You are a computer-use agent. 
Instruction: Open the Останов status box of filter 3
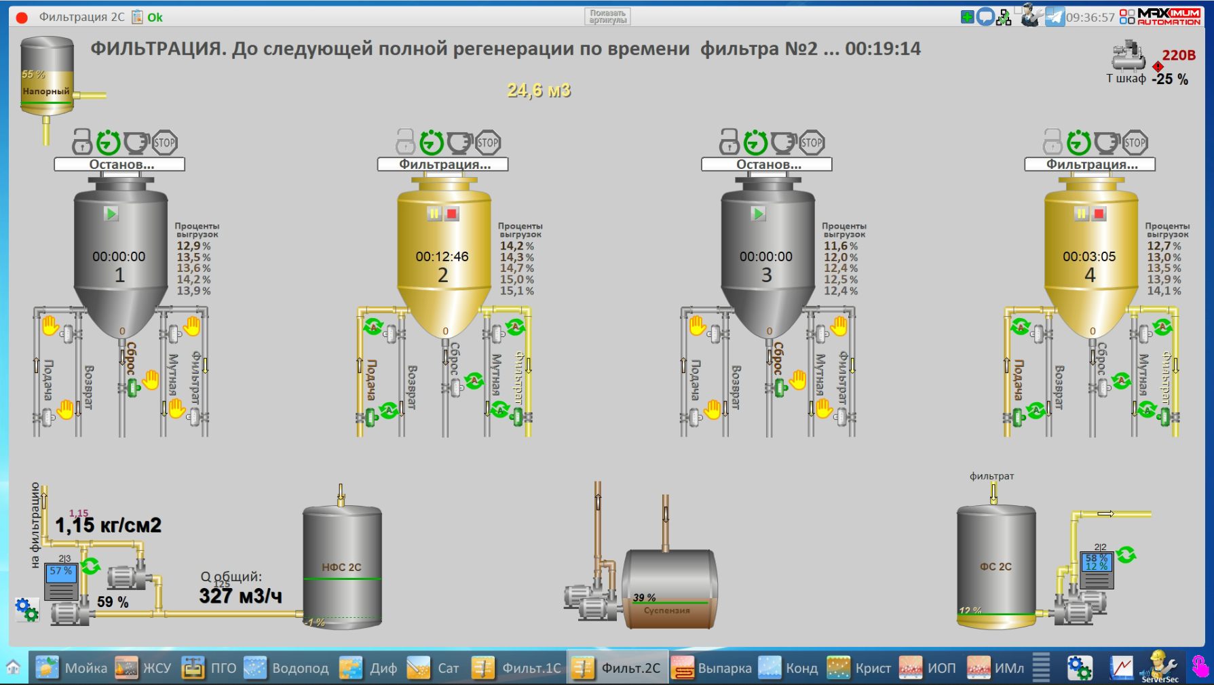tap(766, 164)
